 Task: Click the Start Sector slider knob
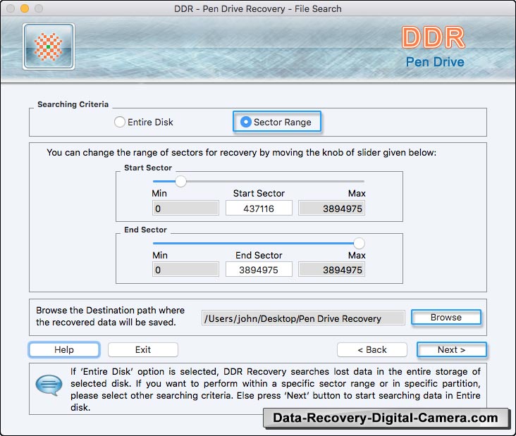click(180, 181)
